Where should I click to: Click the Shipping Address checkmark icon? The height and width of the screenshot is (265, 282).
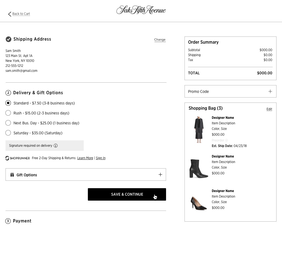9,39
